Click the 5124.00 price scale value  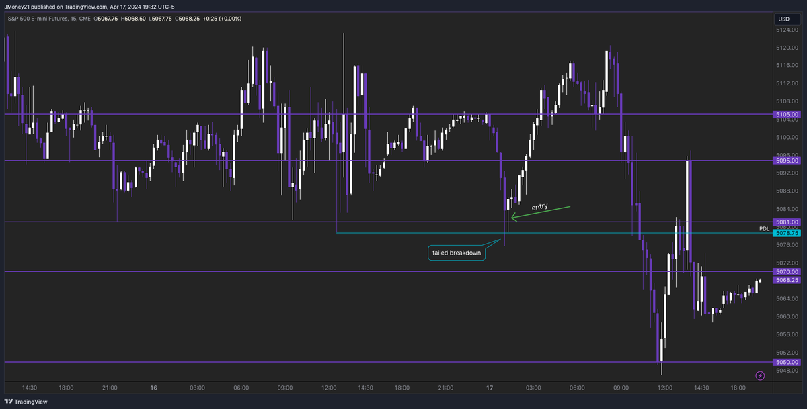coord(786,30)
